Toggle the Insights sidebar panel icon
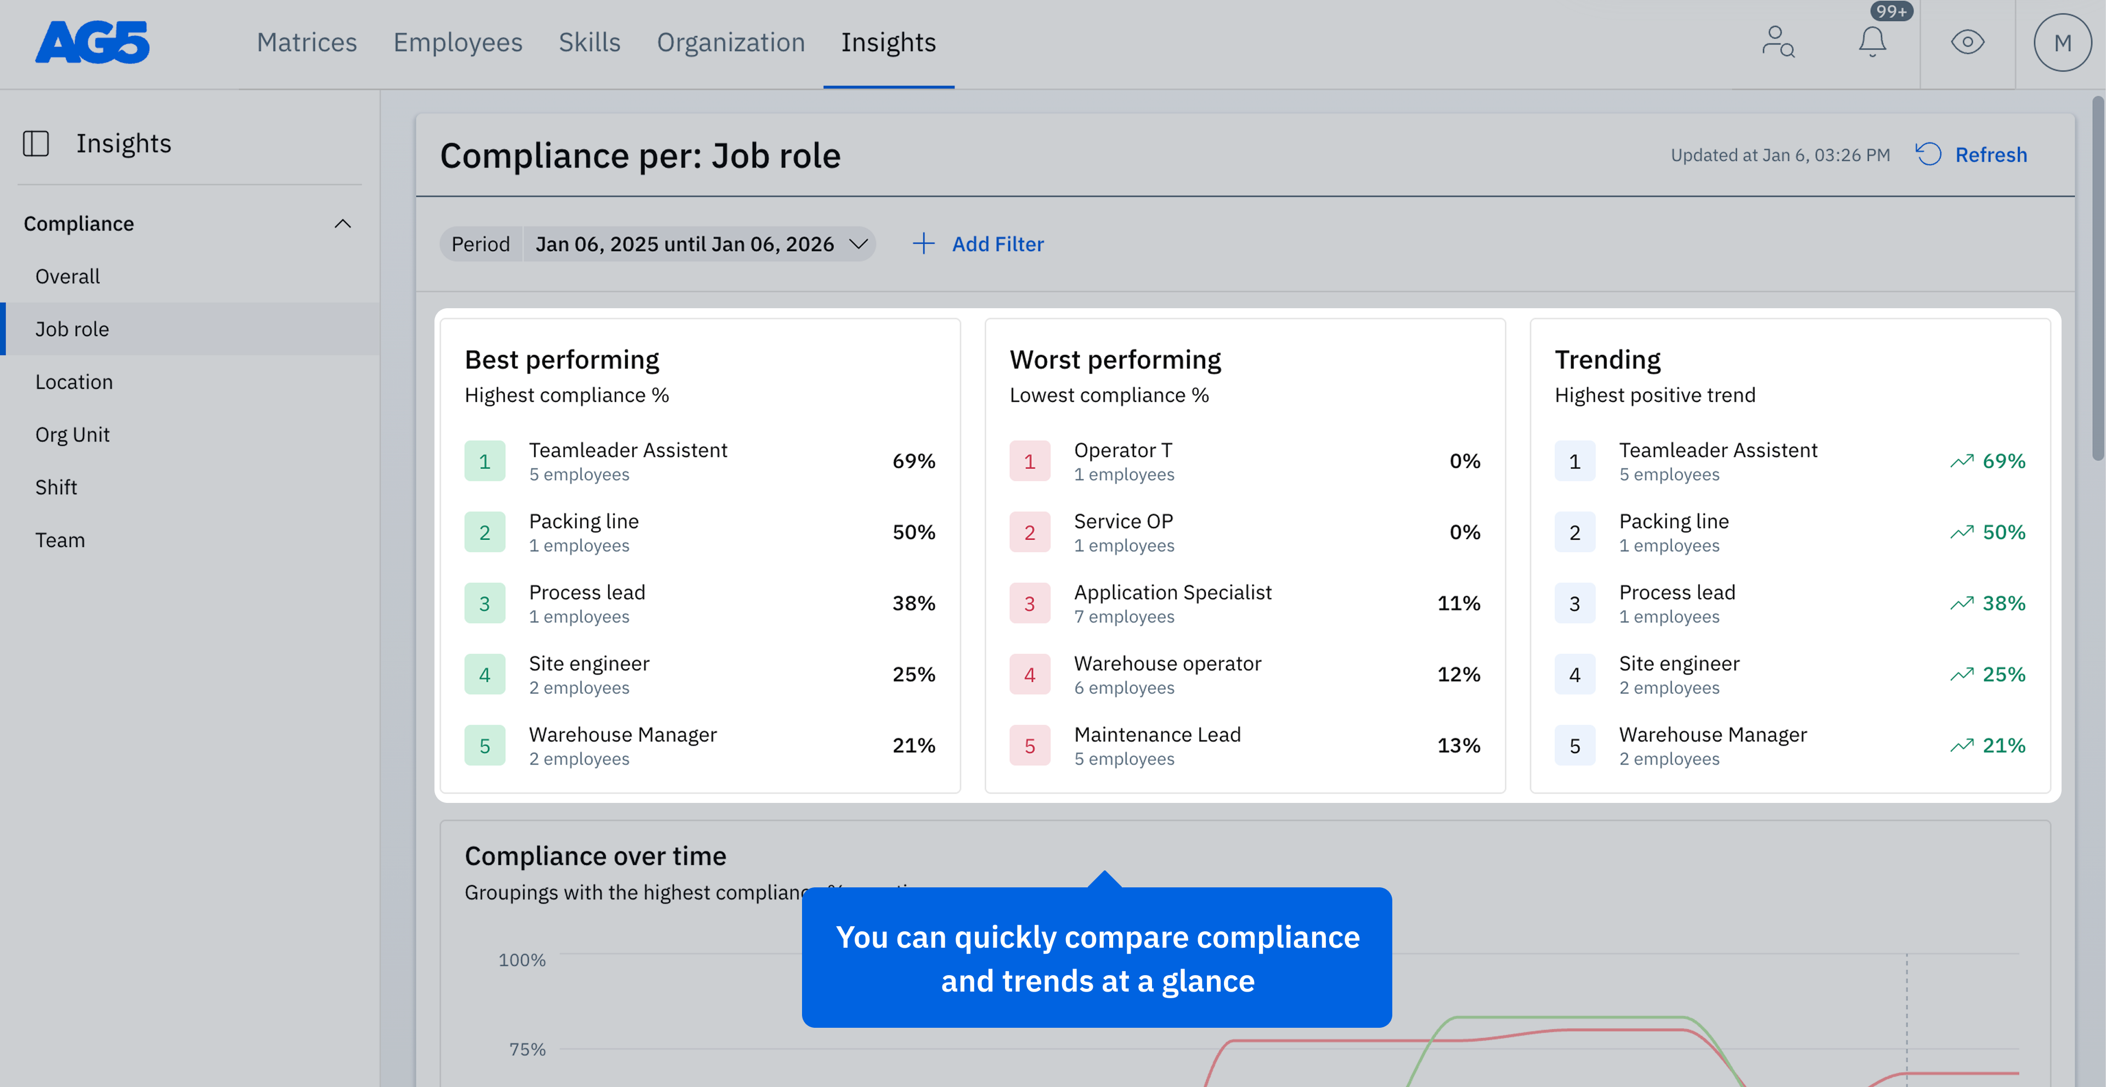This screenshot has width=2106, height=1087. (36, 144)
